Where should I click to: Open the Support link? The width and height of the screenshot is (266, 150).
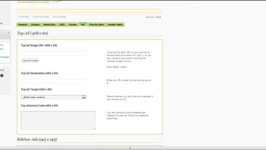tap(24, 17)
